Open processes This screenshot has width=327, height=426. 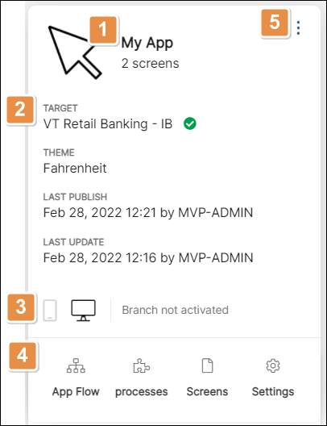tap(141, 378)
